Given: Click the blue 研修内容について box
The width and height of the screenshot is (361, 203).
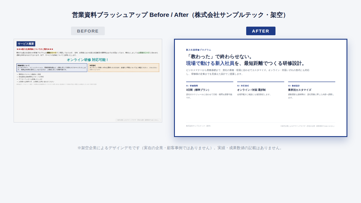Looking at the screenshot, I should pos(52,67).
